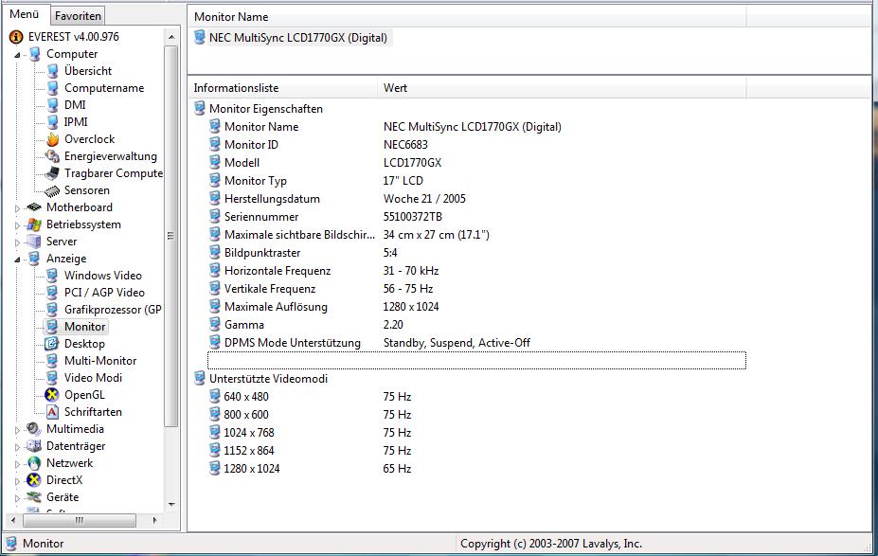Expand the Multimedia tree node
The height and width of the screenshot is (556, 878).
(x=17, y=430)
